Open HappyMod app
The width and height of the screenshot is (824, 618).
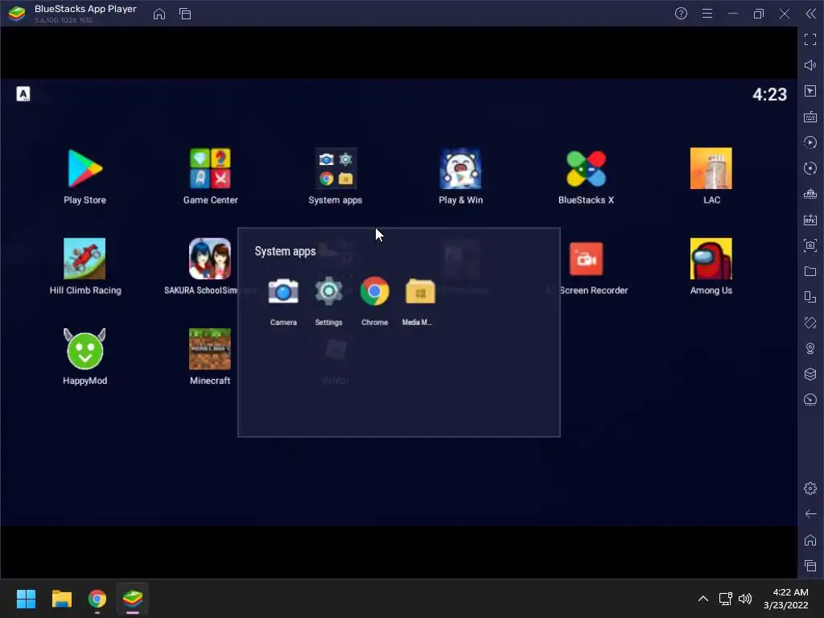coord(84,349)
